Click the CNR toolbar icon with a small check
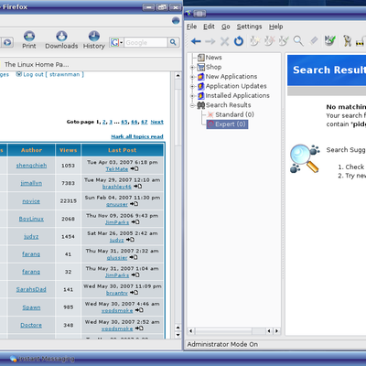 point(284,40)
